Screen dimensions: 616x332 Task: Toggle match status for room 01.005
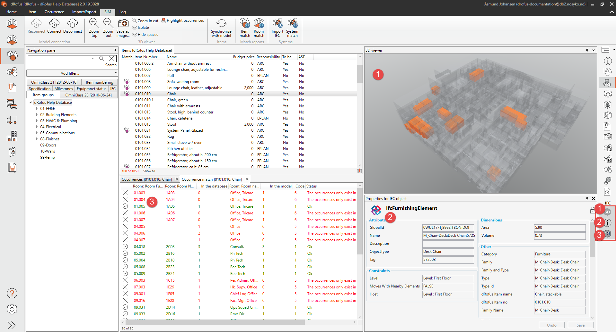[x=125, y=206]
